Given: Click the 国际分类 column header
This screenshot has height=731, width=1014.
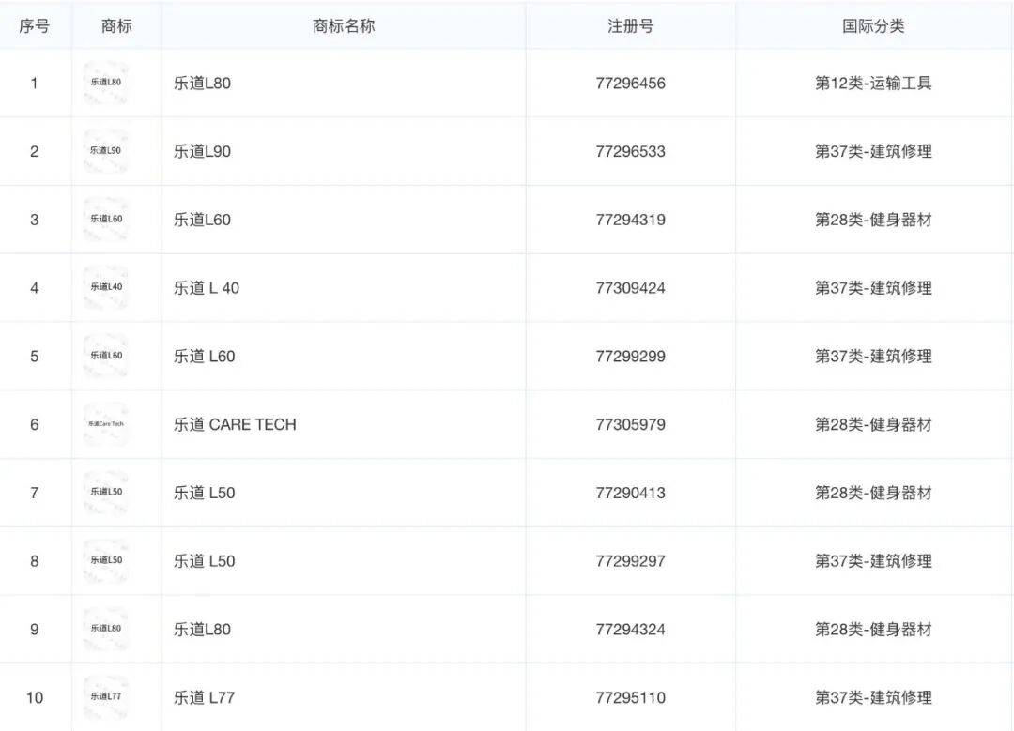Looking at the screenshot, I should point(873,26).
